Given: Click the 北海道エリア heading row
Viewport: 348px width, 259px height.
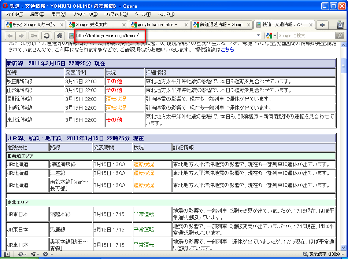Looking at the screenshot, I should tap(171, 156).
